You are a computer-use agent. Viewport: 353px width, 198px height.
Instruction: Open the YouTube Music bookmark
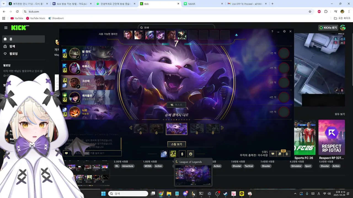(36, 18)
